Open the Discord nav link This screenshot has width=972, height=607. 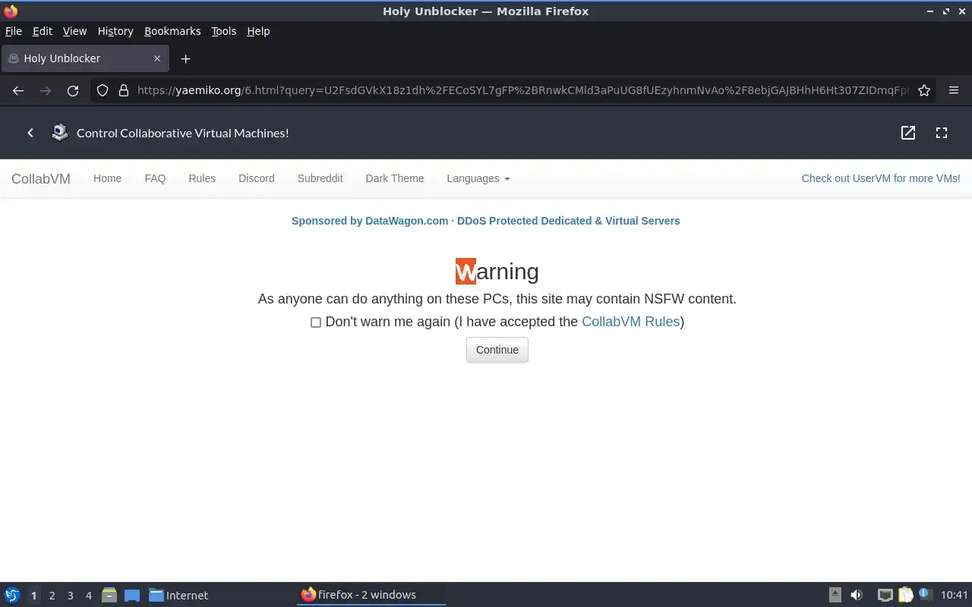tap(257, 178)
